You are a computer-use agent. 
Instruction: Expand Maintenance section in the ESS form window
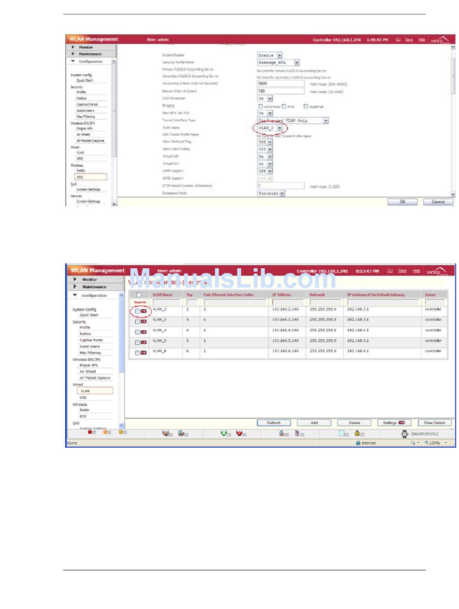coord(92,54)
